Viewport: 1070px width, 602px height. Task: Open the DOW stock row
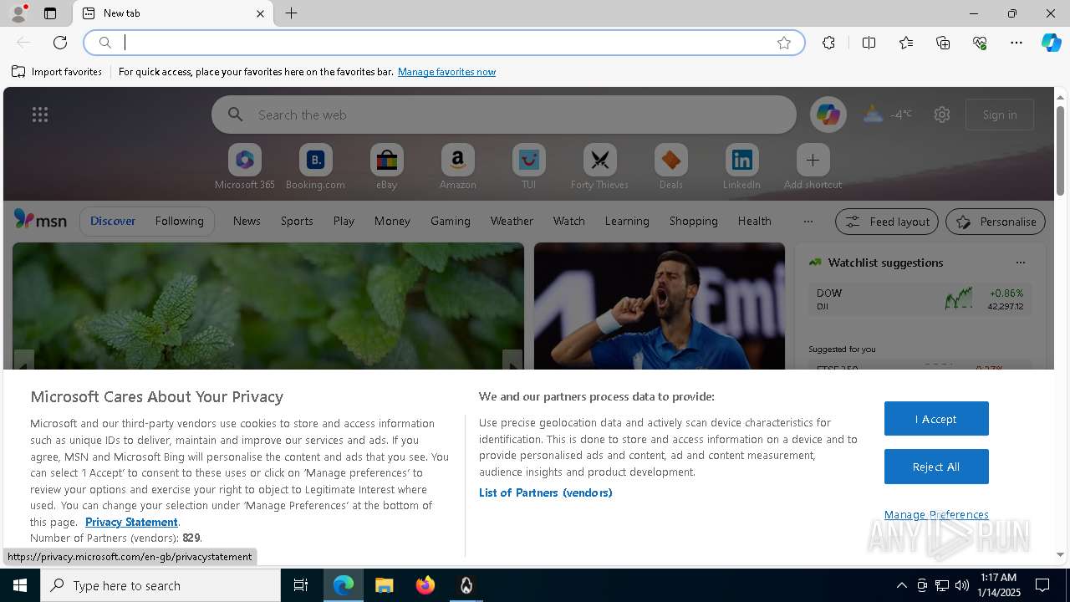pyautogui.click(x=920, y=299)
